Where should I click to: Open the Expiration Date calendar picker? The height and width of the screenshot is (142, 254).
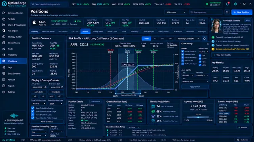pyautogui.click(x=62, y=87)
